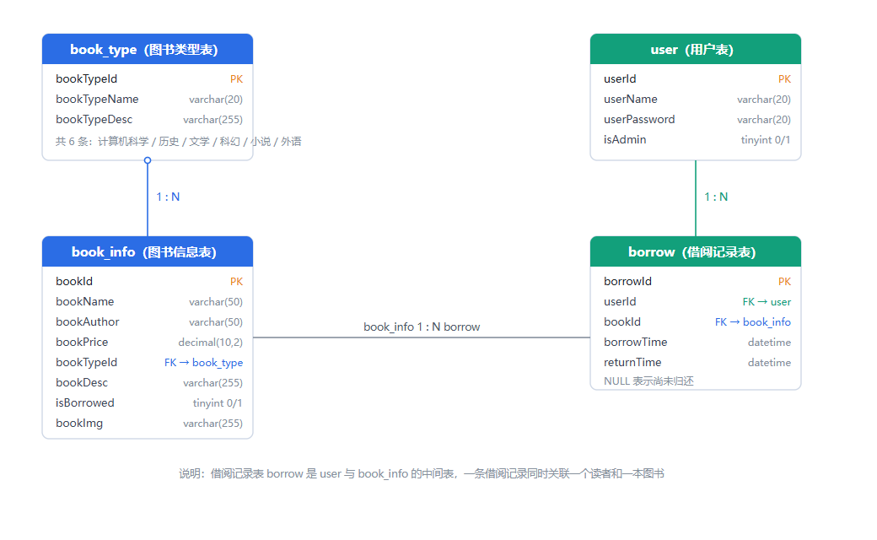The width and height of the screenshot is (877, 540).
Task: Select the returnTime datetime row
Action: click(x=697, y=363)
